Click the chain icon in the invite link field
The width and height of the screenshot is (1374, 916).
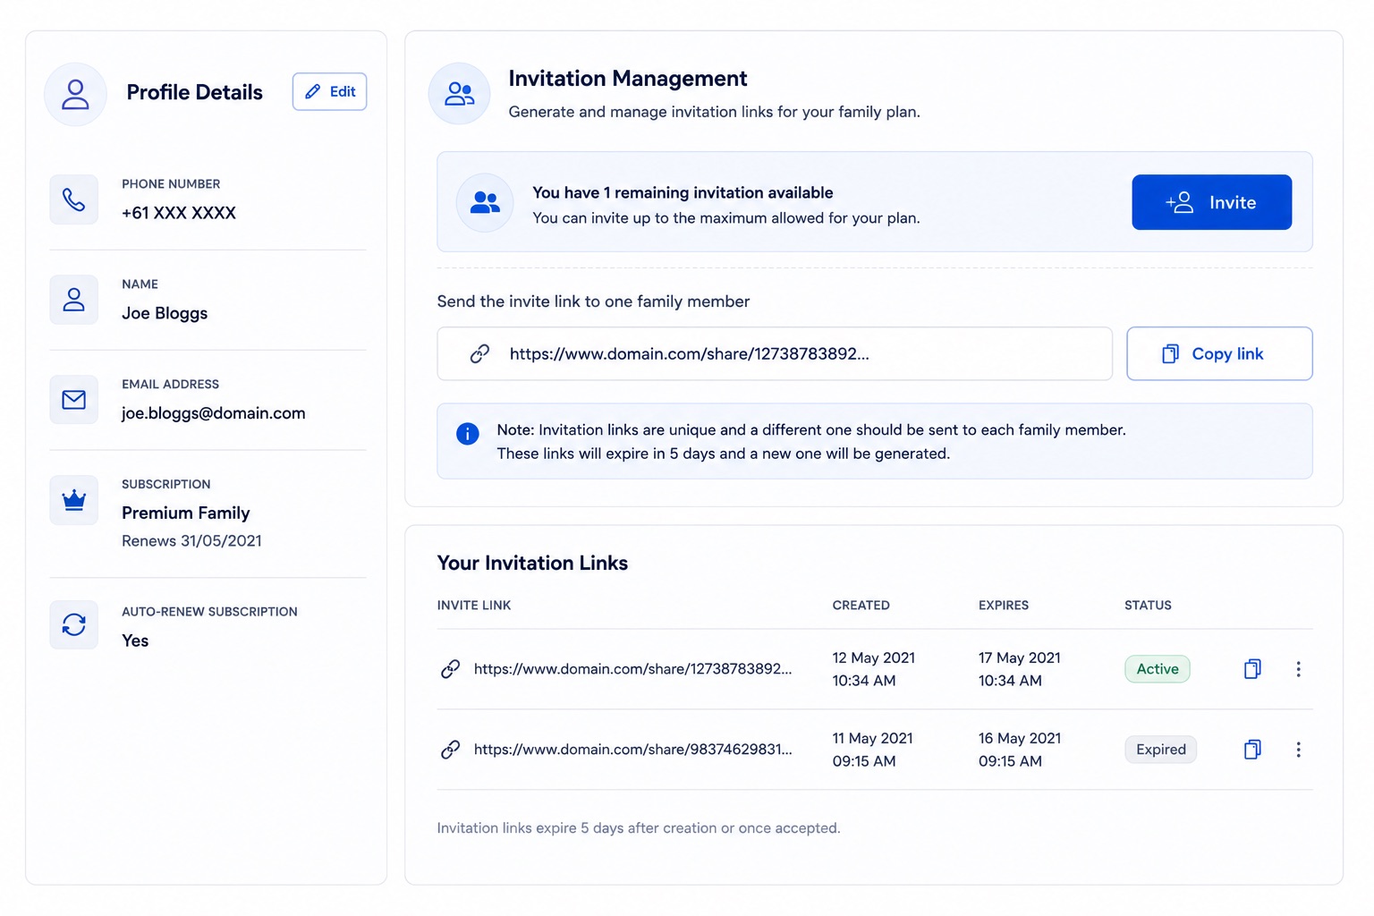pyautogui.click(x=480, y=354)
